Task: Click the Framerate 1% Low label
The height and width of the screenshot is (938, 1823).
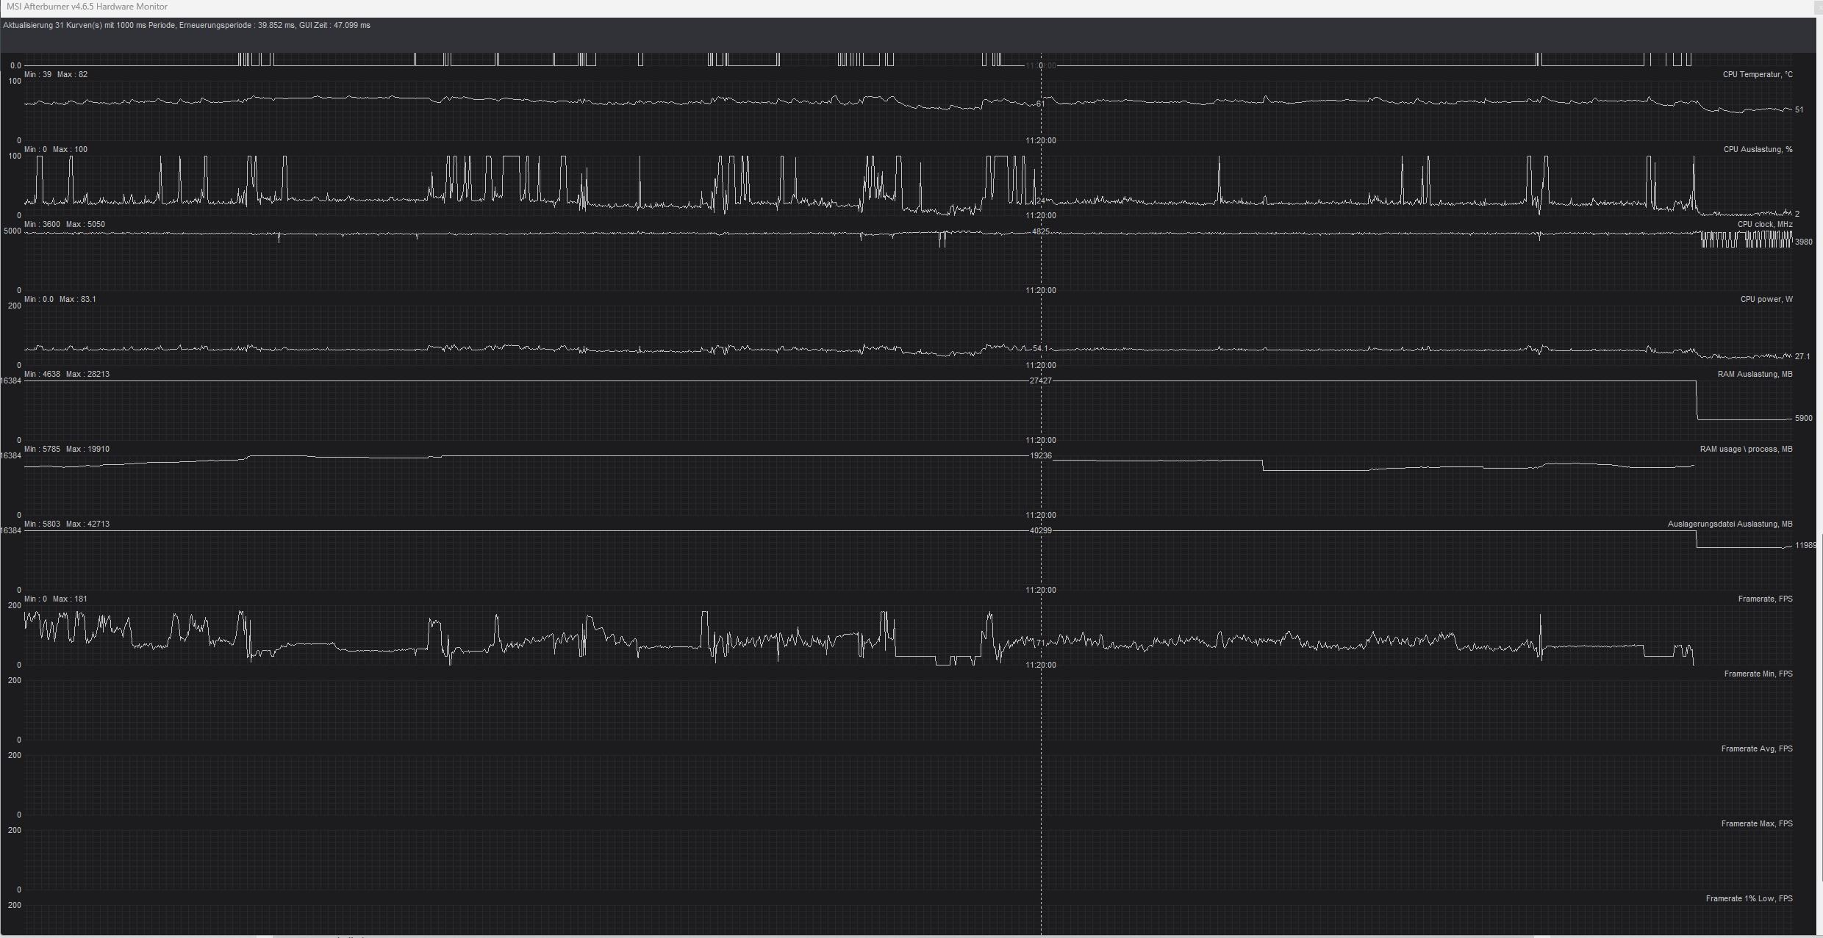Action: pyautogui.click(x=1749, y=898)
